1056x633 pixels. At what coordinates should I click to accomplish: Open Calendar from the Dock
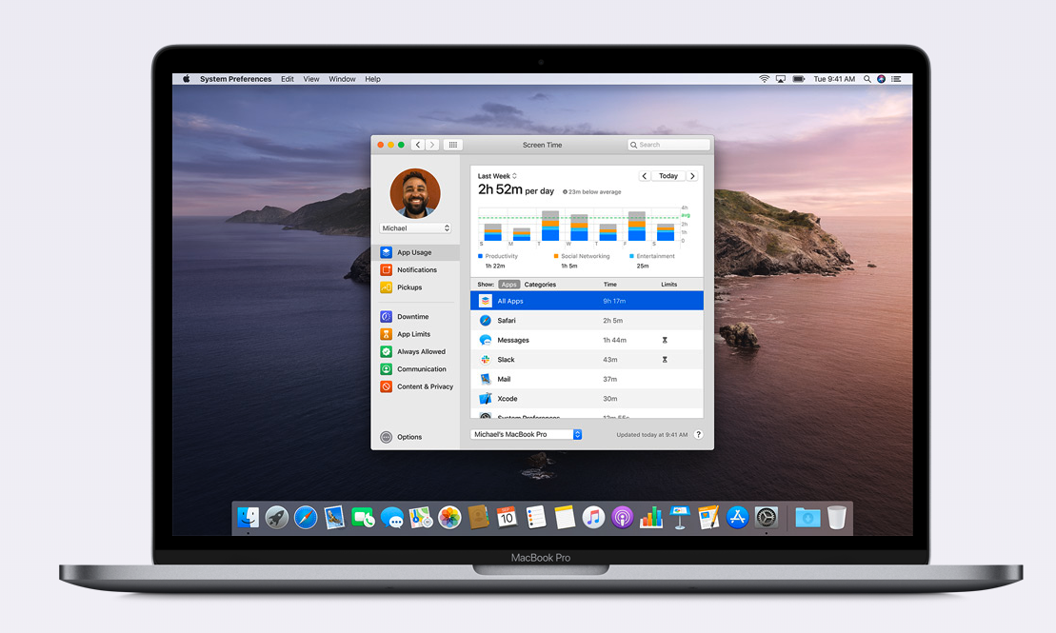click(x=508, y=518)
